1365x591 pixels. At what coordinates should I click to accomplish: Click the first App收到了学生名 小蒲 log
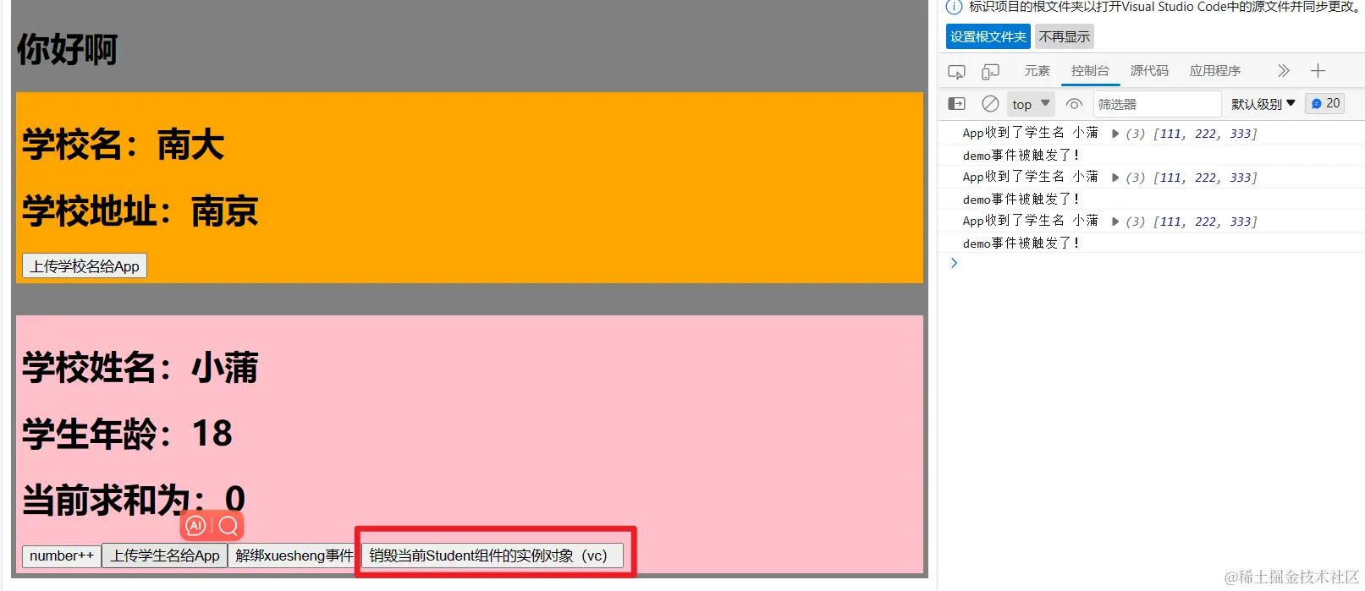[1031, 133]
